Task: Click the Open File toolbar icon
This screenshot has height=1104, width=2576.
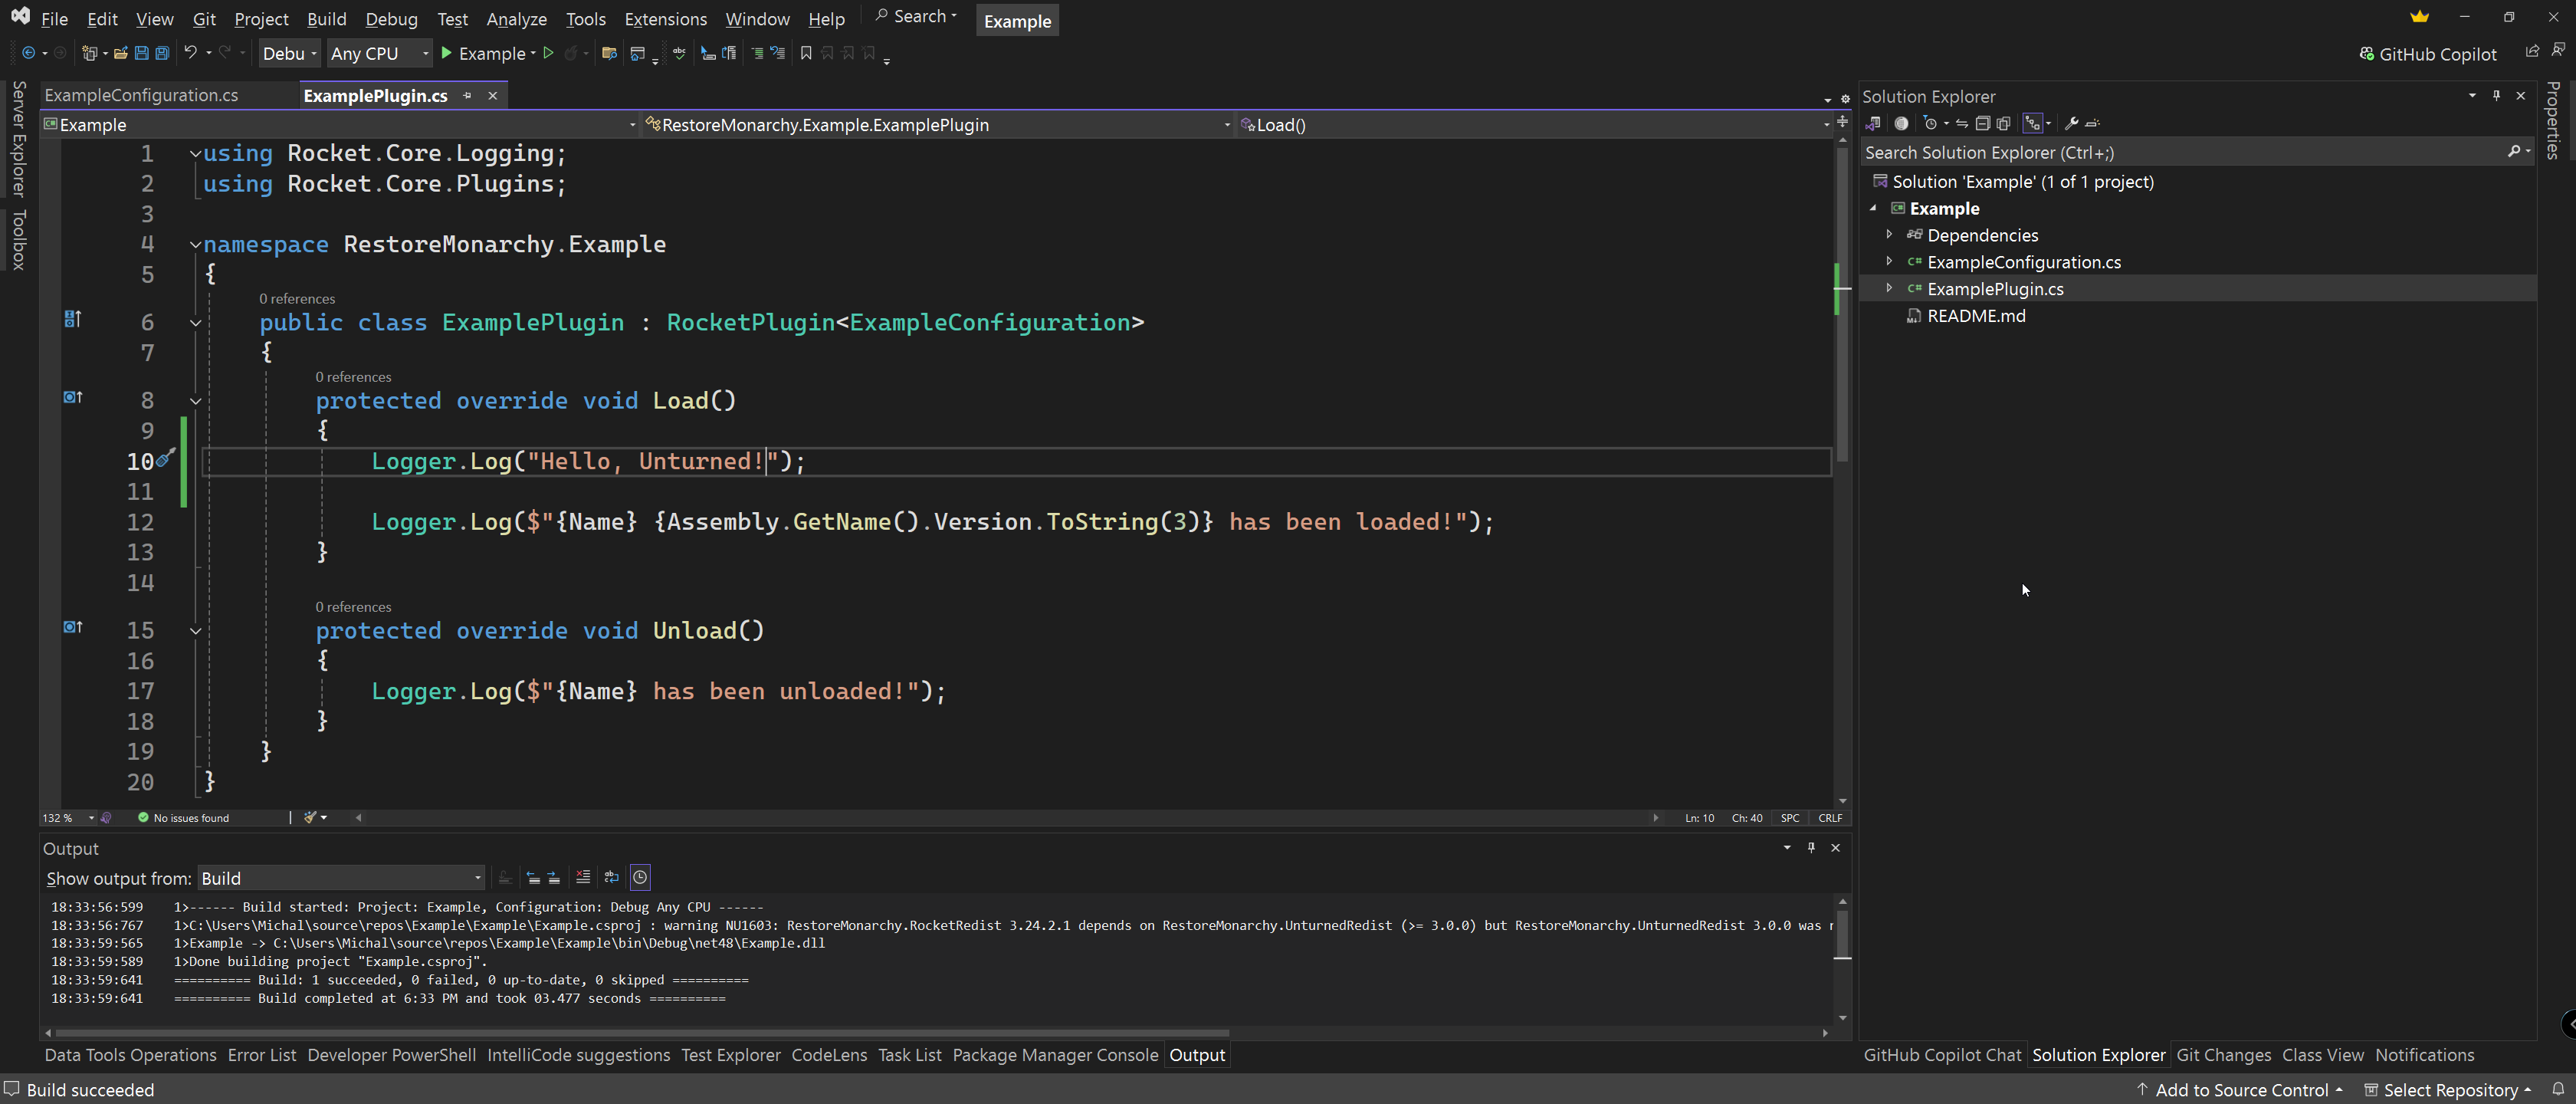Action: click(x=120, y=53)
